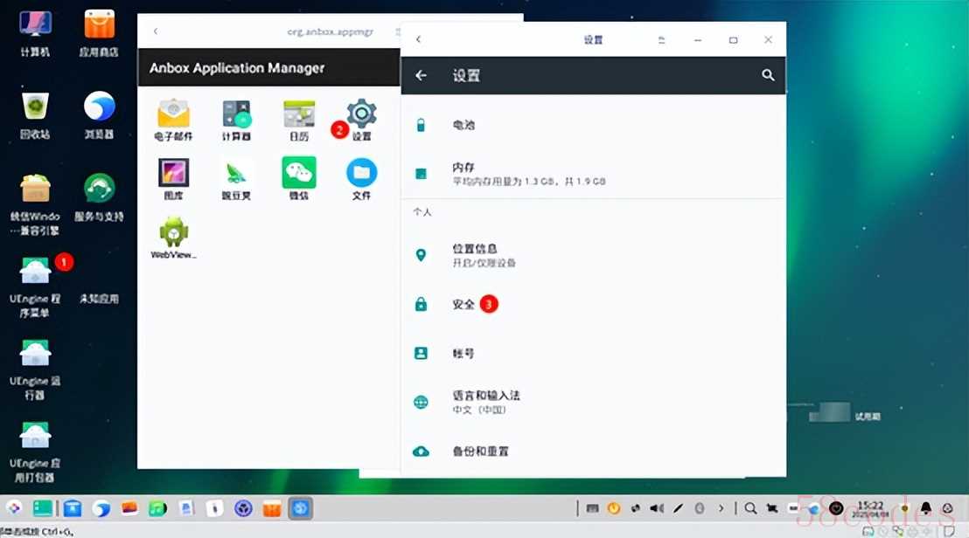Select the highlighted blue taskbar app icon
Image resolution: width=969 pixels, height=538 pixels.
click(300, 508)
